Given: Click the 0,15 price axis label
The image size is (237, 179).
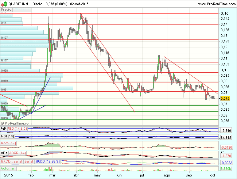Looking at the screenshot, I should 225,14.
